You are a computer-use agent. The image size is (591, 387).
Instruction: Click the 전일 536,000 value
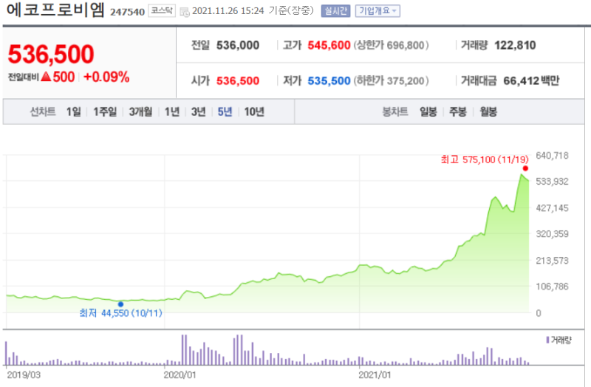tap(238, 45)
